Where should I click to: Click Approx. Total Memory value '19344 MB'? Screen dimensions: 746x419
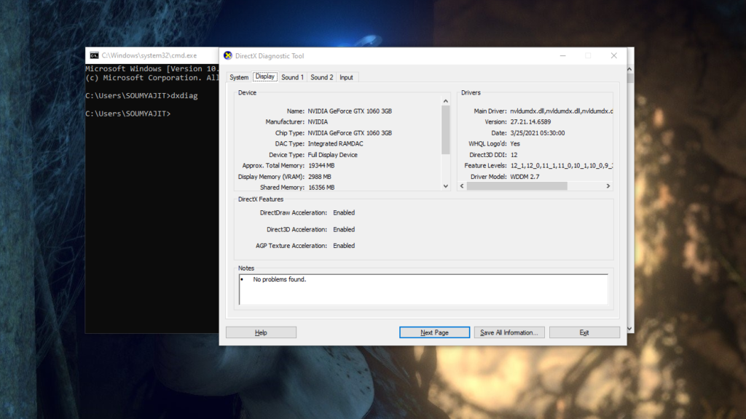(321, 166)
